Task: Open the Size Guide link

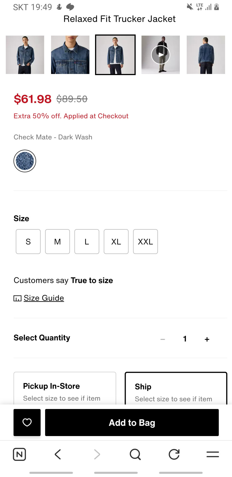Action: coord(44,298)
